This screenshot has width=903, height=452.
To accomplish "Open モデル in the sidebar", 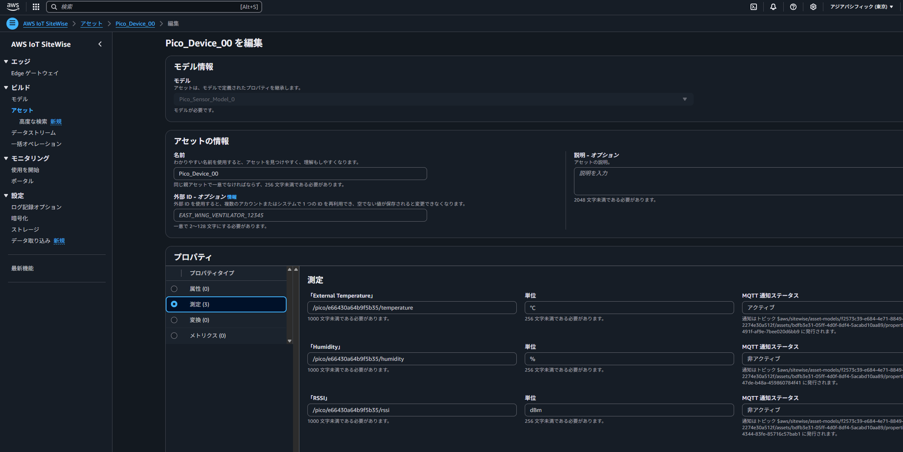I will [x=20, y=99].
